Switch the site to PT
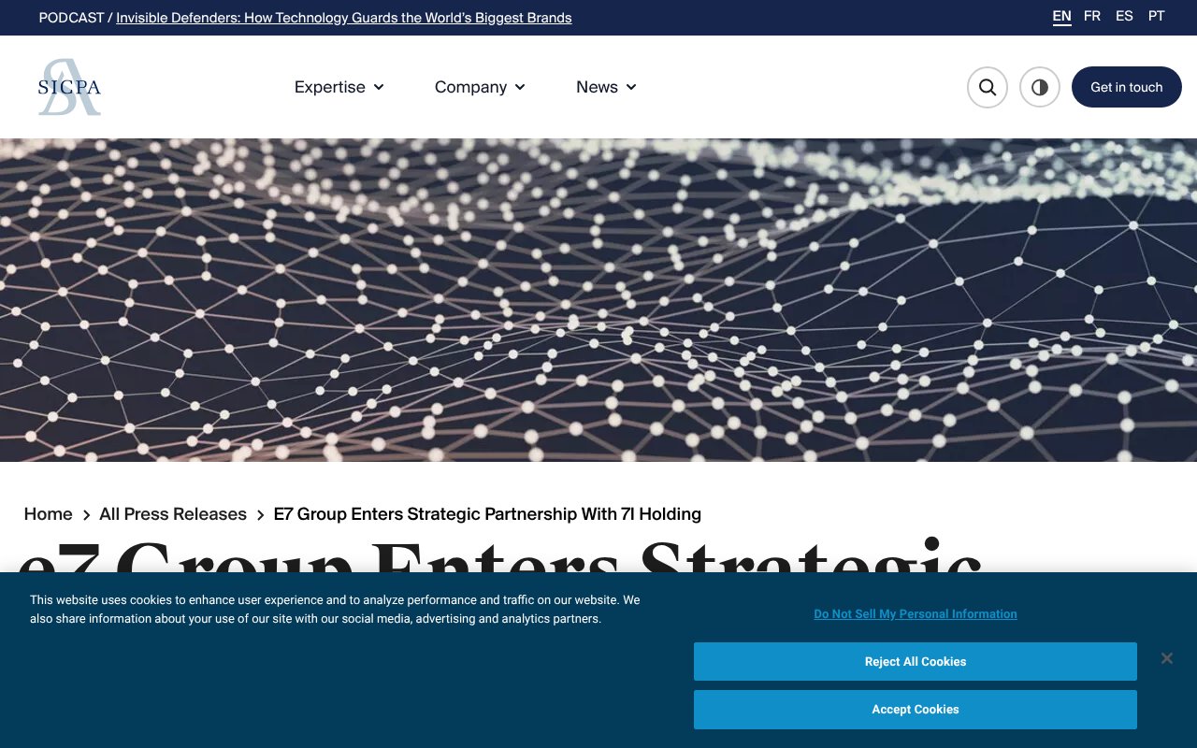The height and width of the screenshot is (748, 1197). click(x=1157, y=16)
